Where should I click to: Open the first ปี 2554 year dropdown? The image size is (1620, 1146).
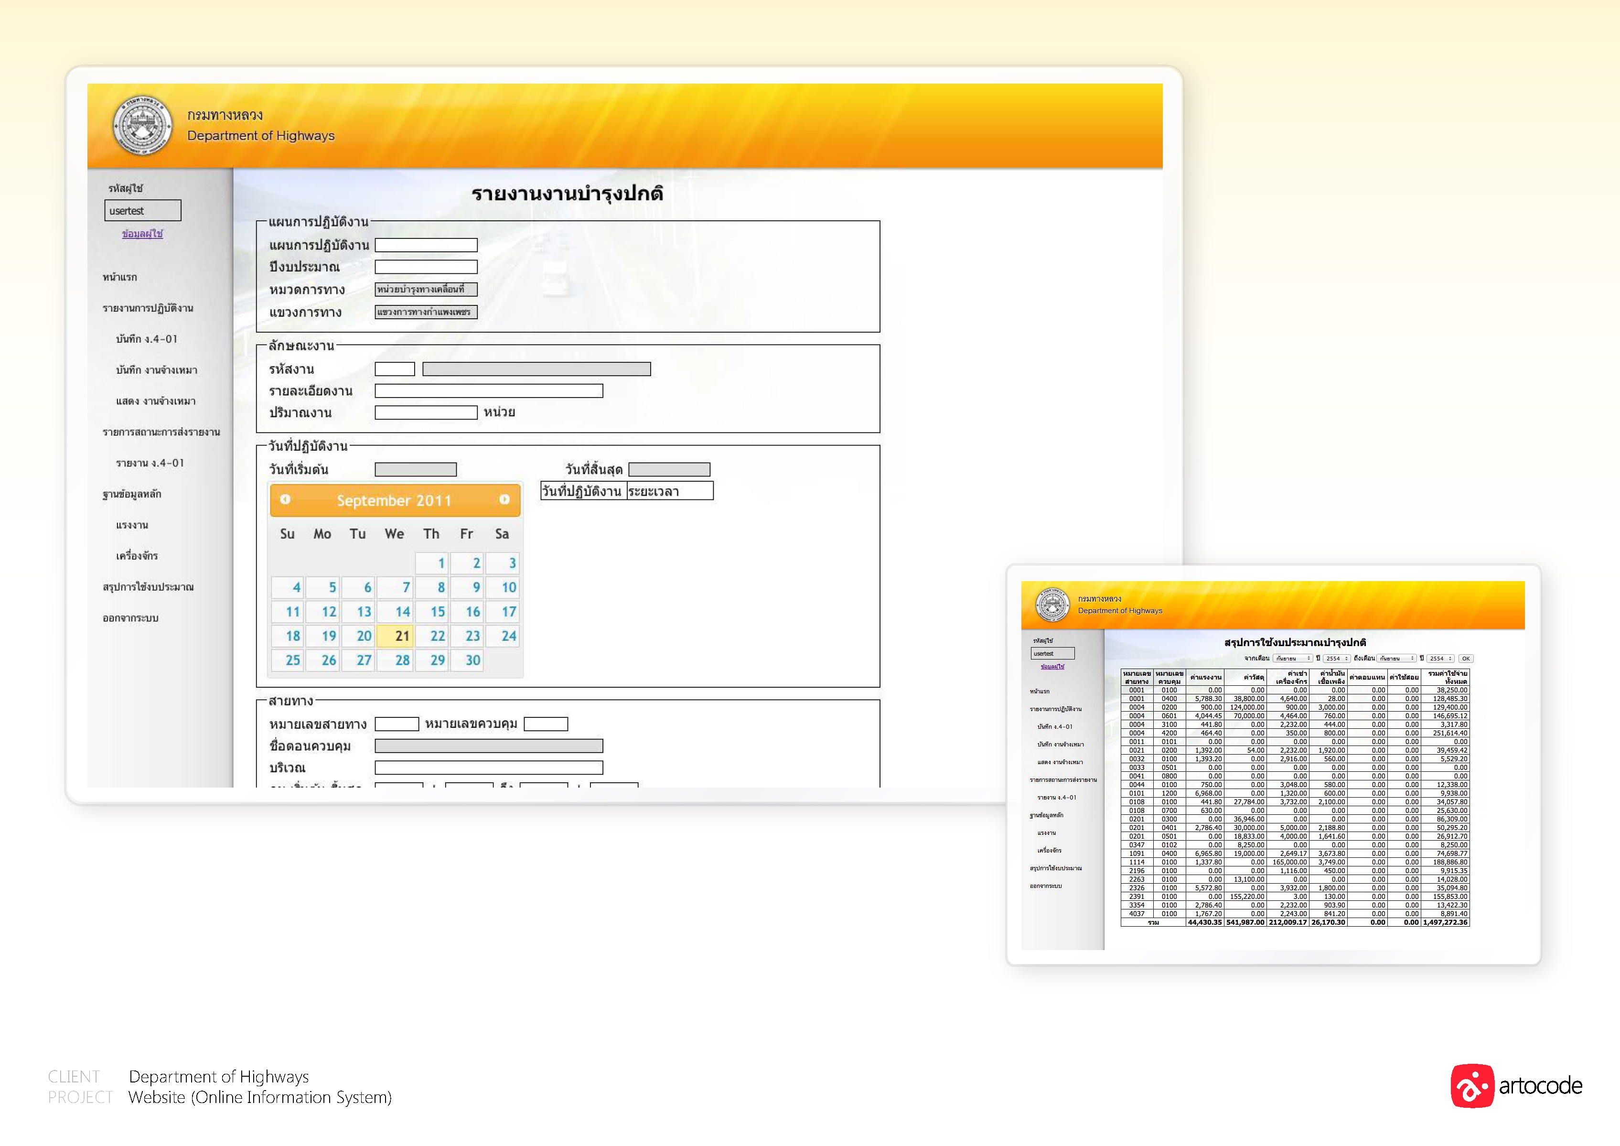pyautogui.click(x=1336, y=659)
